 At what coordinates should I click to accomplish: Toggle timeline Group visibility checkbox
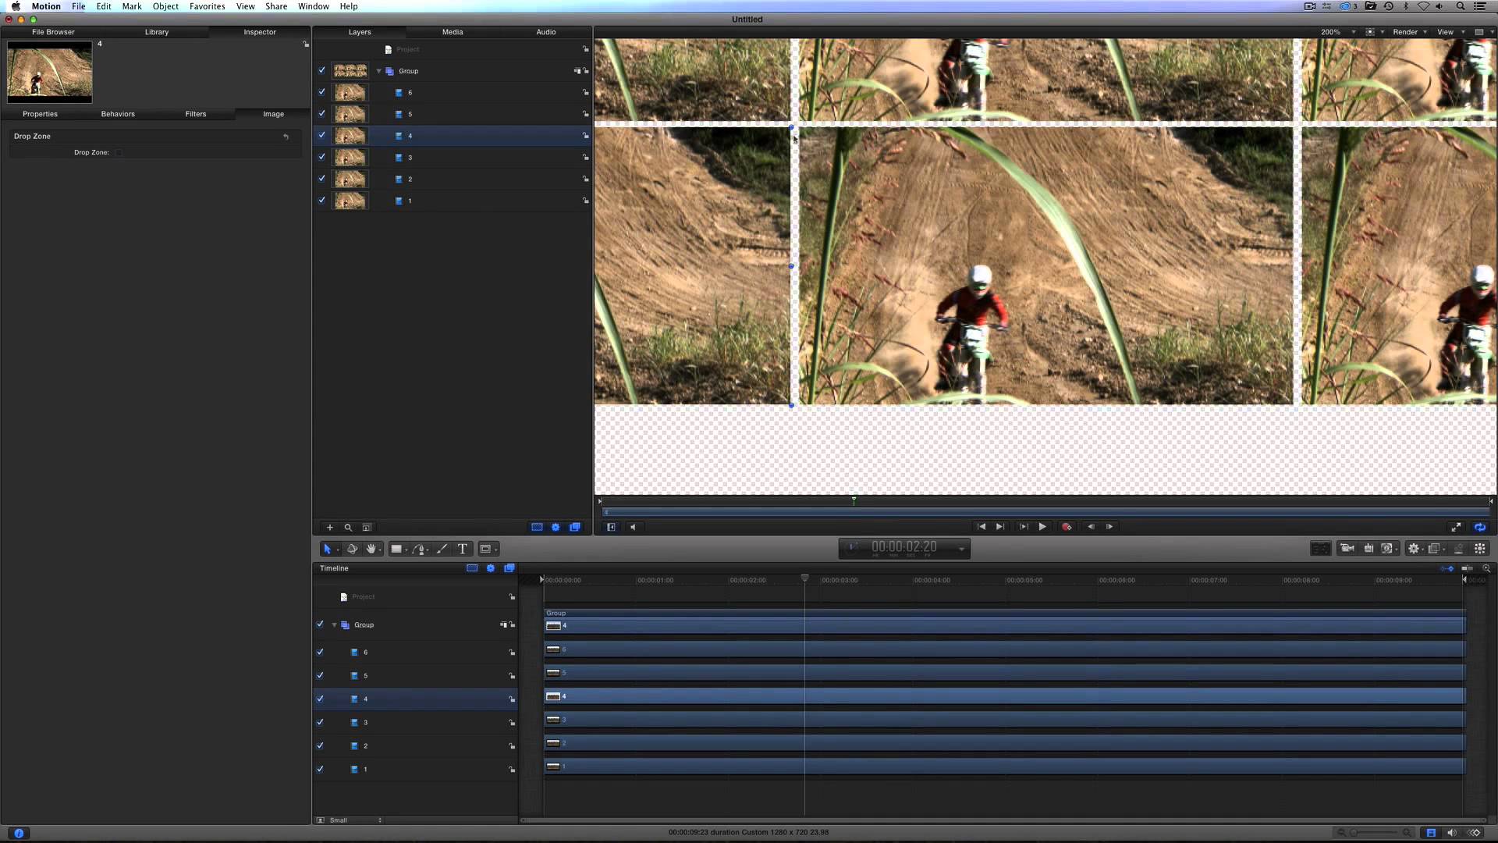(320, 624)
